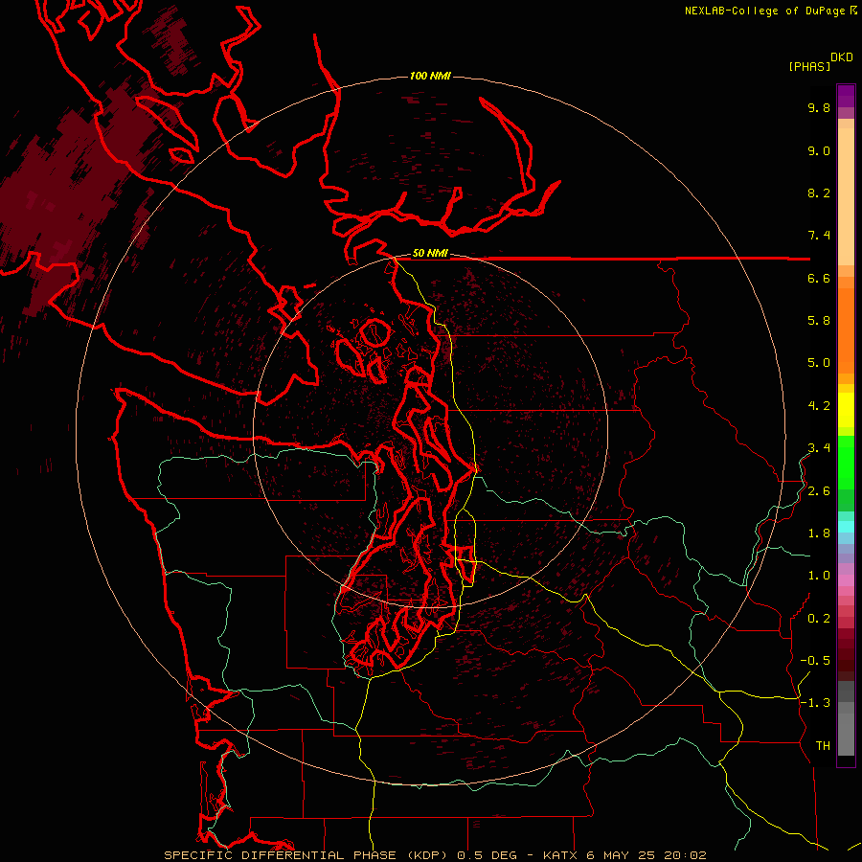Click the 6.6 legend value
Image resolution: width=862 pixels, height=862 pixels.
click(819, 278)
